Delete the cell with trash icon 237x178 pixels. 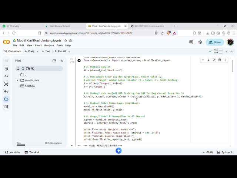(220, 60)
